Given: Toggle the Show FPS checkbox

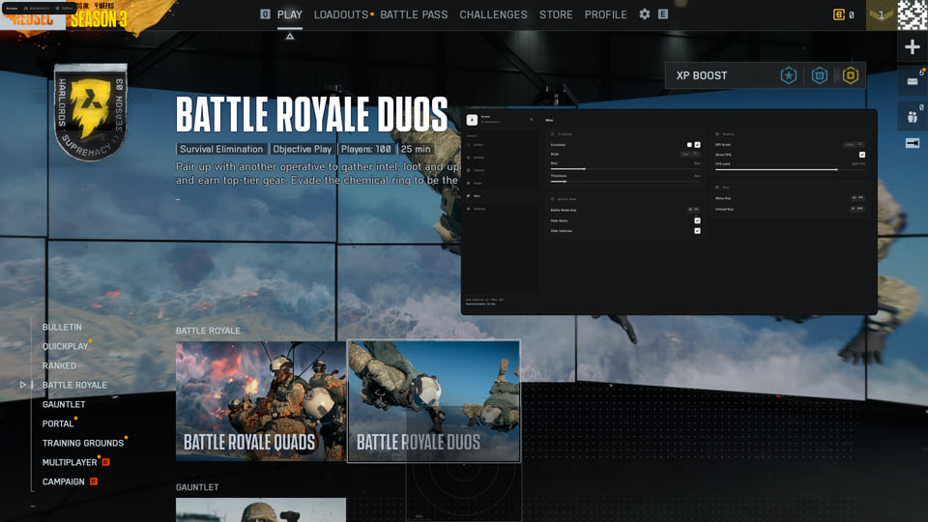Looking at the screenshot, I should (x=862, y=155).
